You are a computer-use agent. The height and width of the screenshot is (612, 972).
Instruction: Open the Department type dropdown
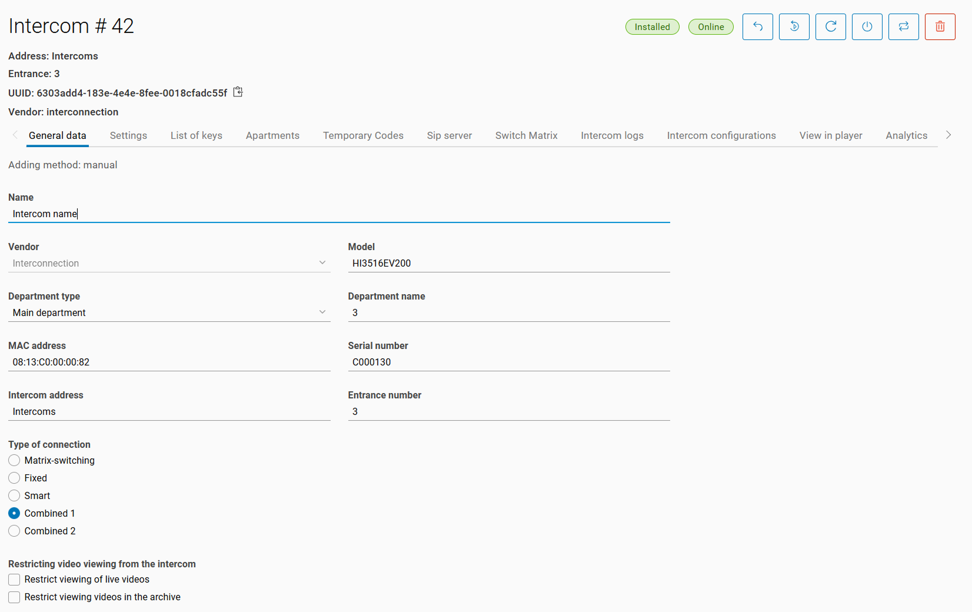tap(169, 312)
